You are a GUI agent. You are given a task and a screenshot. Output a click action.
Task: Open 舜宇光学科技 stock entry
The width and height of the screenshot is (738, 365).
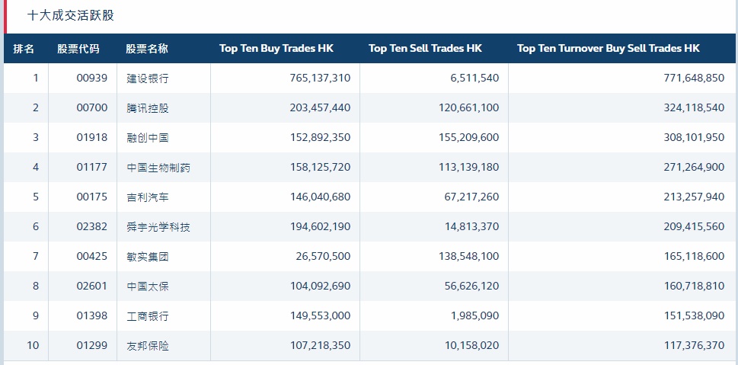(x=158, y=227)
